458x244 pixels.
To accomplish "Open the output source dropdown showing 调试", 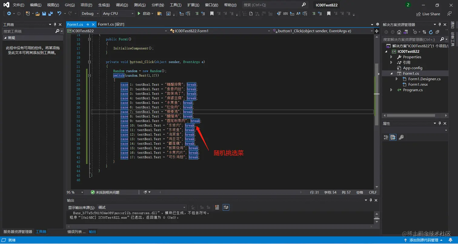I will (x=141, y=207).
